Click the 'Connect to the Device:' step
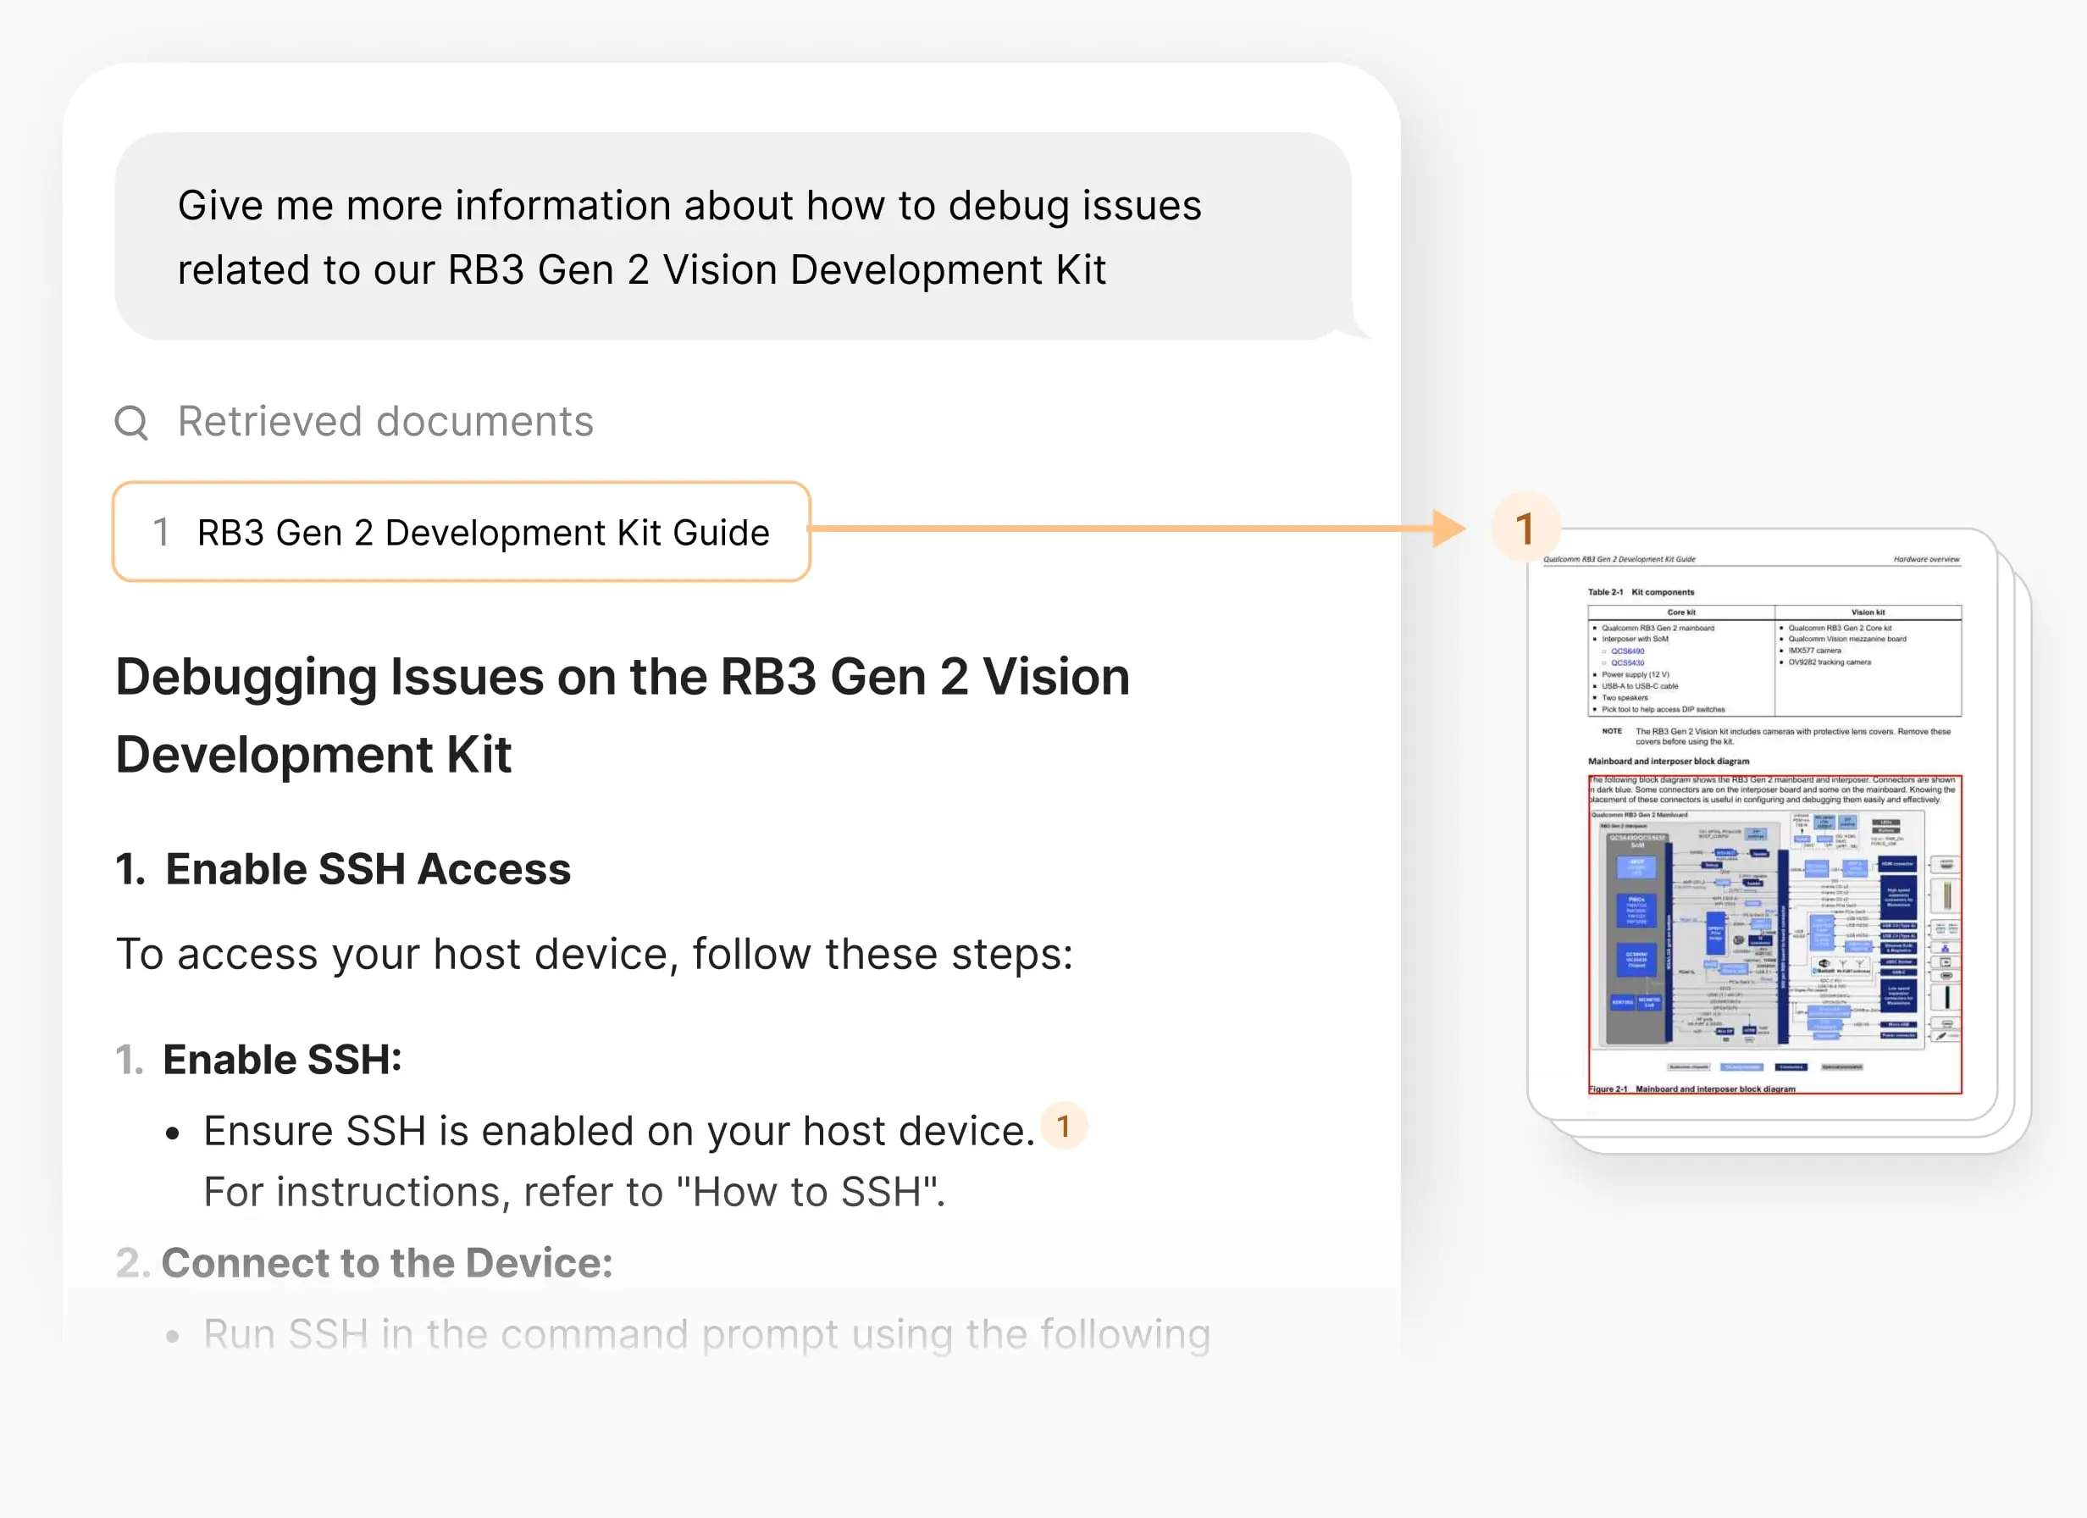2087x1518 pixels. point(386,1262)
